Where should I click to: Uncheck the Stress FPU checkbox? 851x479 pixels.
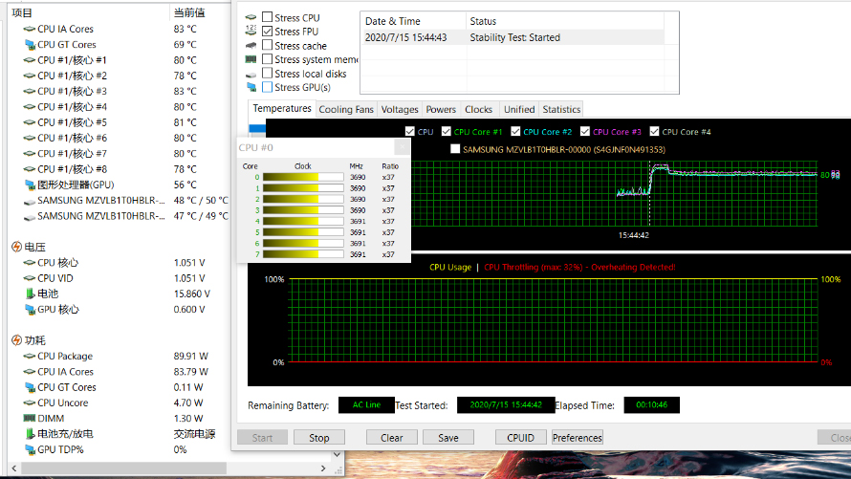click(267, 31)
